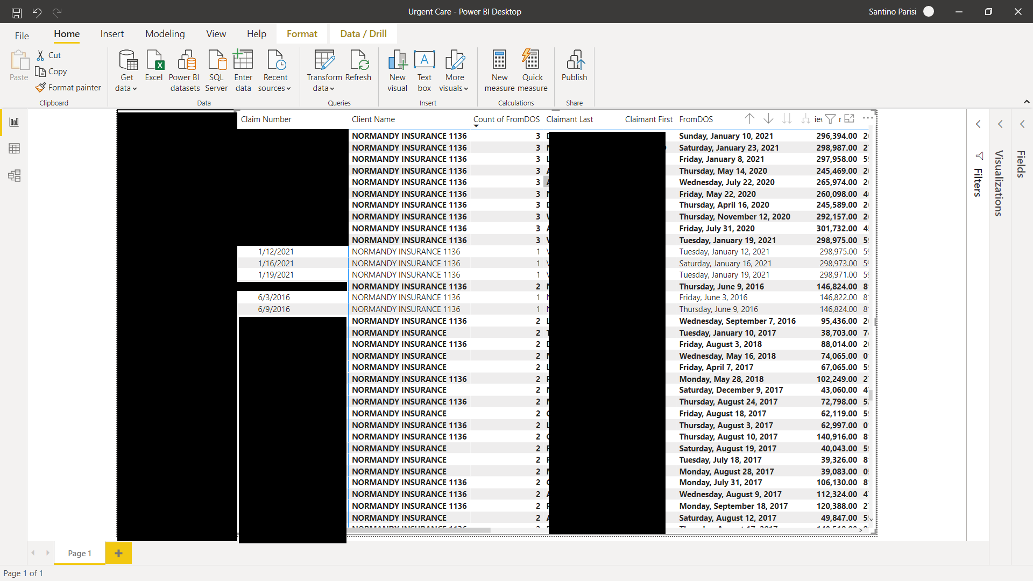Create a Quick measure
Screen dimensions: 1033x581
pos(533,70)
